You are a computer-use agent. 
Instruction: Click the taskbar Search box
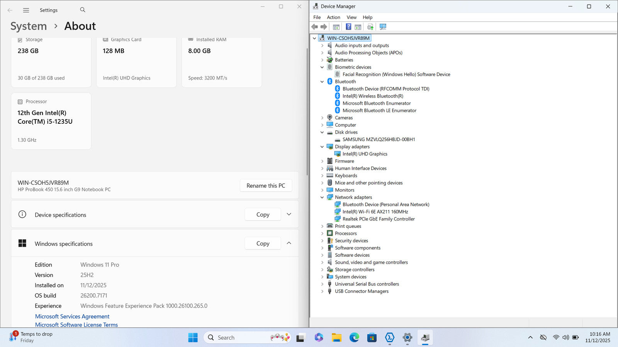(x=239, y=338)
